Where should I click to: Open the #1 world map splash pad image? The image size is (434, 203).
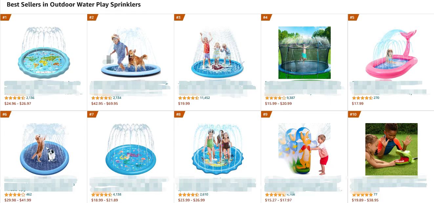[44, 53]
